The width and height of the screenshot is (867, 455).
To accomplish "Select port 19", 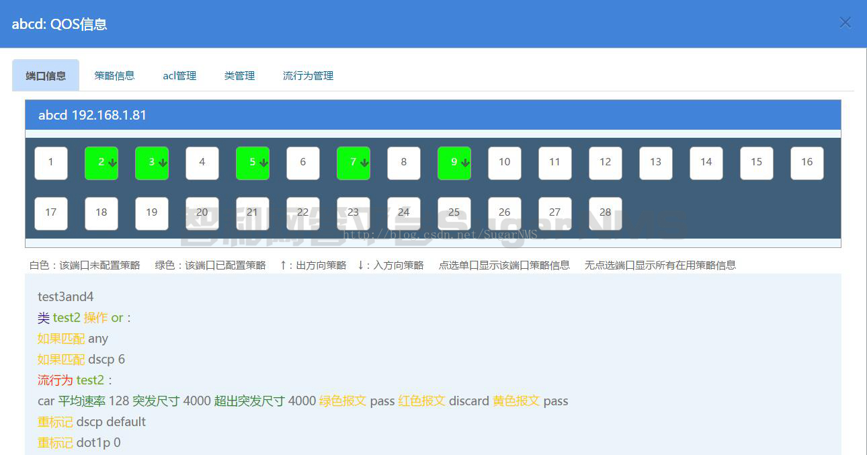I will point(152,214).
